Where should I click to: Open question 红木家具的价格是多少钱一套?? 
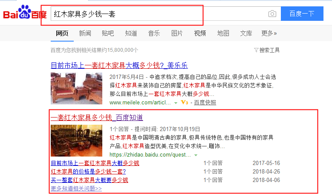[x=88, y=171]
